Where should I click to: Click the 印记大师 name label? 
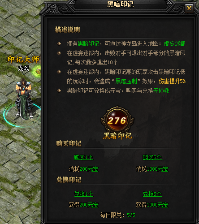[23, 60]
